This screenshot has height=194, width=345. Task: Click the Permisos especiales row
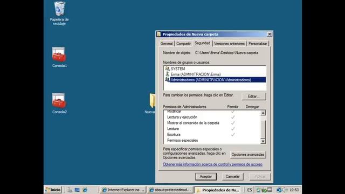coord(212,140)
